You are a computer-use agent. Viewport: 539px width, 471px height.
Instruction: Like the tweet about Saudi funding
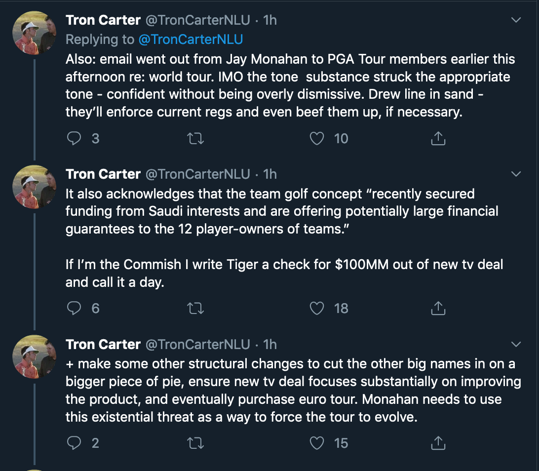pyautogui.click(x=316, y=309)
